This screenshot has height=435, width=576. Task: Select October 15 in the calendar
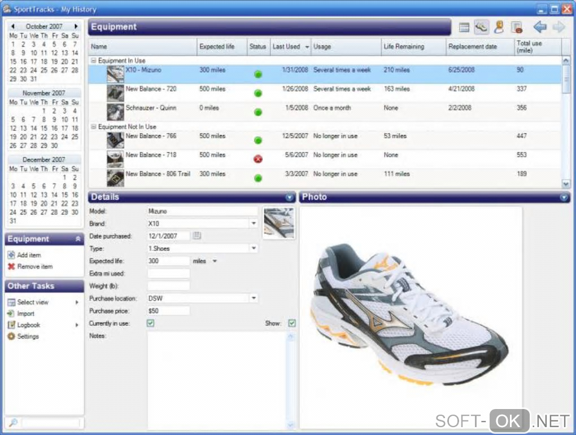(x=13, y=61)
